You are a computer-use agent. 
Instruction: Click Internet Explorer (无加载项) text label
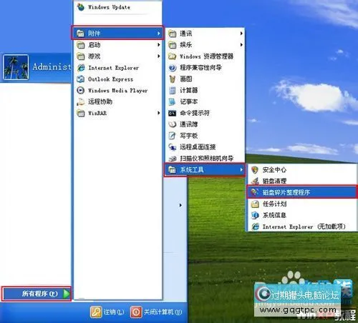point(304,227)
